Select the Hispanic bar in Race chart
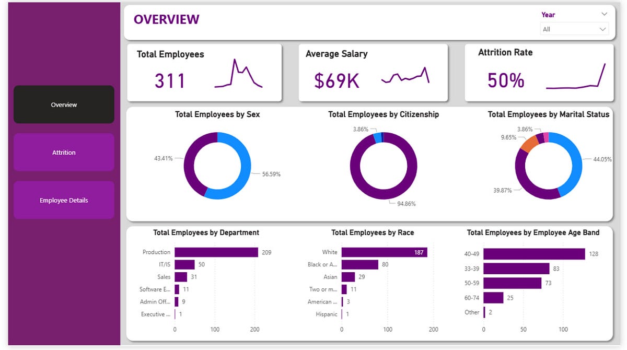 click(341, 314)
